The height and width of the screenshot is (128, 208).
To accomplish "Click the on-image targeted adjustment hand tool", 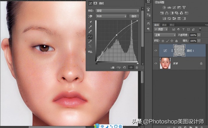I will pos(90,16).
